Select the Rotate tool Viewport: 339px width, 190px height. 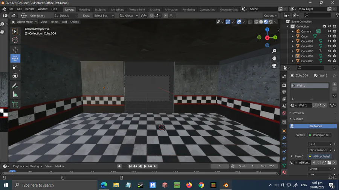click(15, 58)
